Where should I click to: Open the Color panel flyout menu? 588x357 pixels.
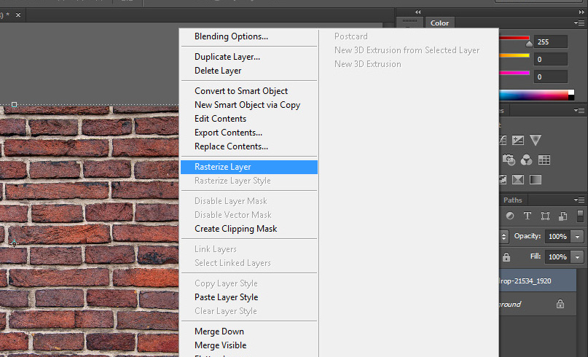pyautogui.click(x=580, y=23)
